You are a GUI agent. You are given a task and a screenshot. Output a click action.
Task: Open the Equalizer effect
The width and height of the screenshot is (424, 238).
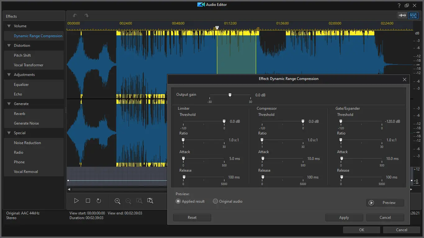pos(21,85)
